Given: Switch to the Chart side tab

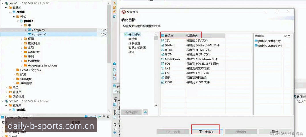Looking at the screenshot, I should tap(115, 128).
